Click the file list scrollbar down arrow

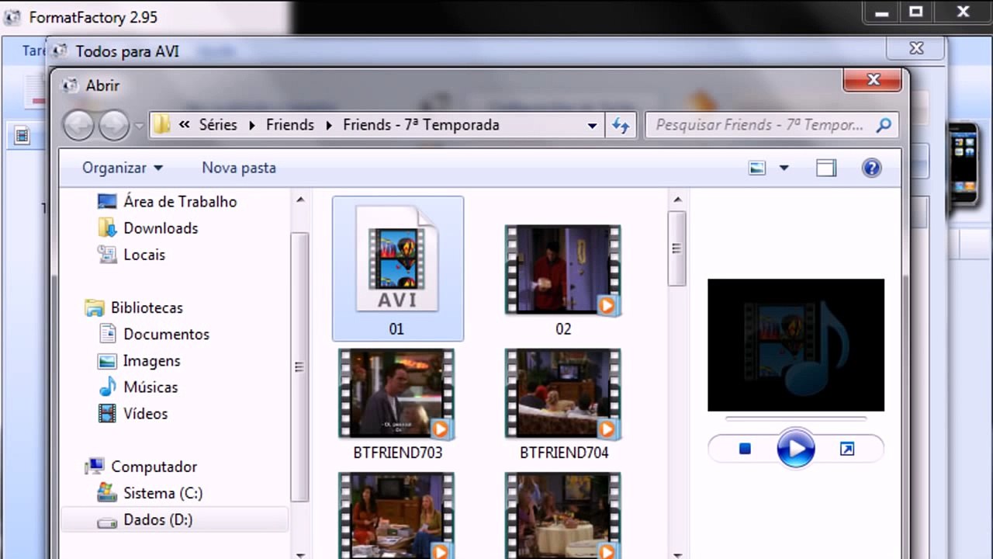click(677, 554)
